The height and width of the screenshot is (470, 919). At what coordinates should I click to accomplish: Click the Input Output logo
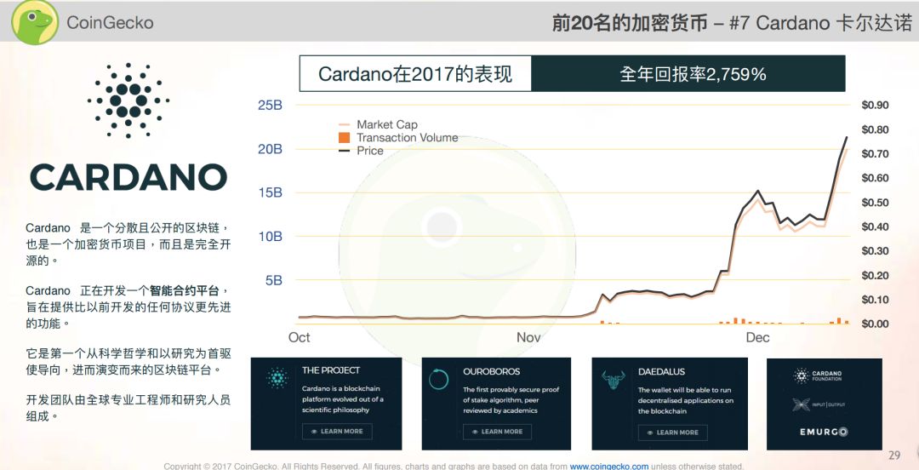point(819,404)
